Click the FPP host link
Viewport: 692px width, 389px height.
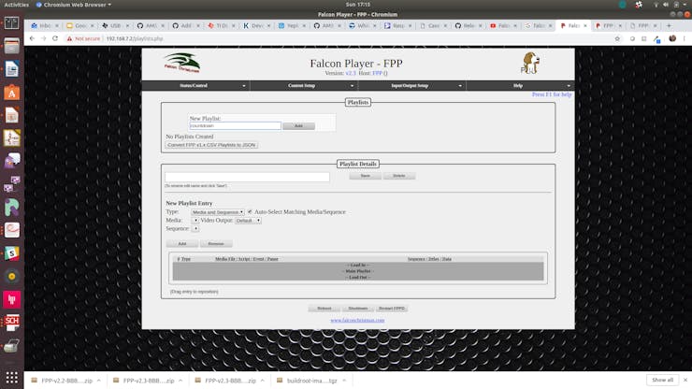coord(378,73)
